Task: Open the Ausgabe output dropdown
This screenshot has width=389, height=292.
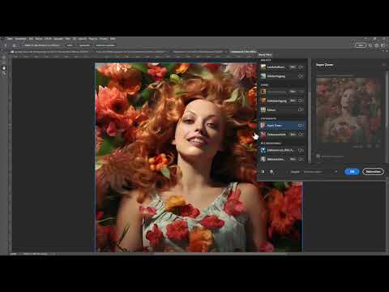Action: 320,172
